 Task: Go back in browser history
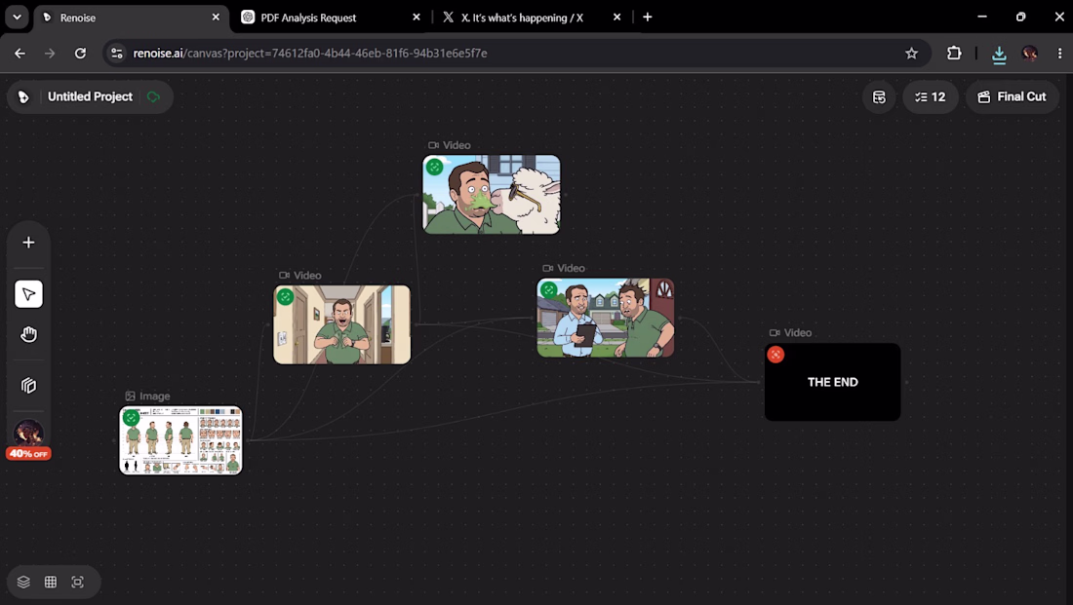pos(20,54)
